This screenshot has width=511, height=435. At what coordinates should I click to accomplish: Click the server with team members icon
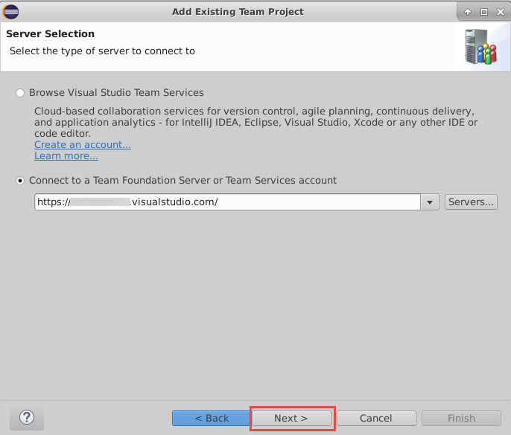(x=481, y=47)
